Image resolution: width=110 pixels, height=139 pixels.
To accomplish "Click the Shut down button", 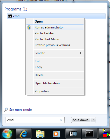I will (x=81, y=120).
